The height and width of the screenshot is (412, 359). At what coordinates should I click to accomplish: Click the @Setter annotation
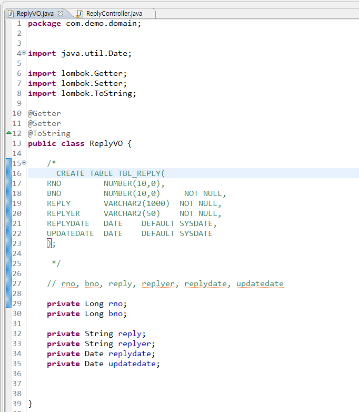(x=44, y=123)
